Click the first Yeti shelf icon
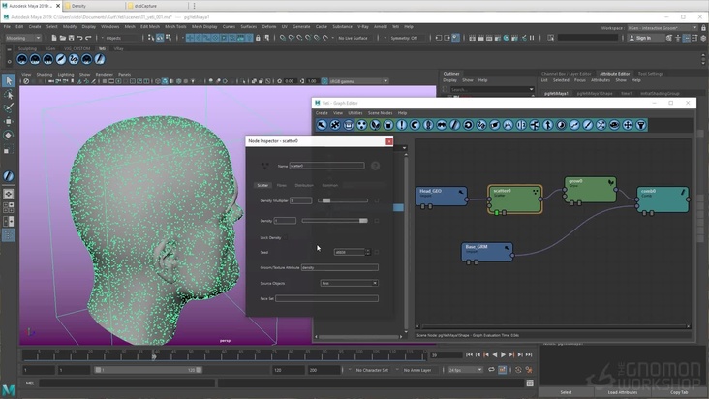The height and width of the screenshot is (399, 709). tap(22, 60)
